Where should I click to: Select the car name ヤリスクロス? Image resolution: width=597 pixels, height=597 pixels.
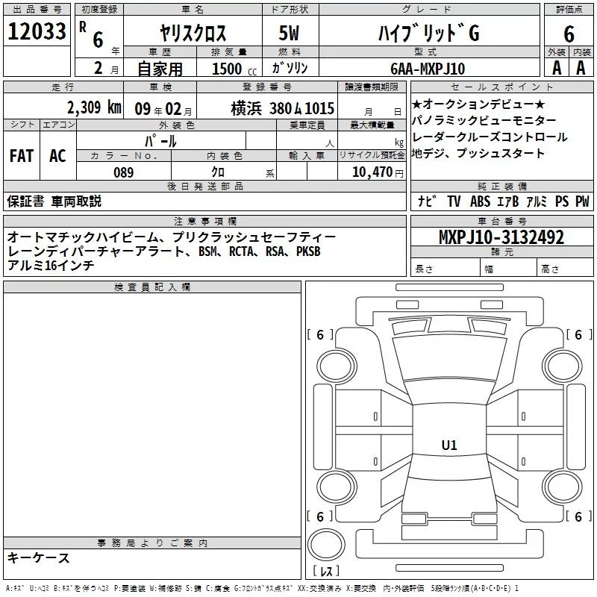tap(193, 33)
